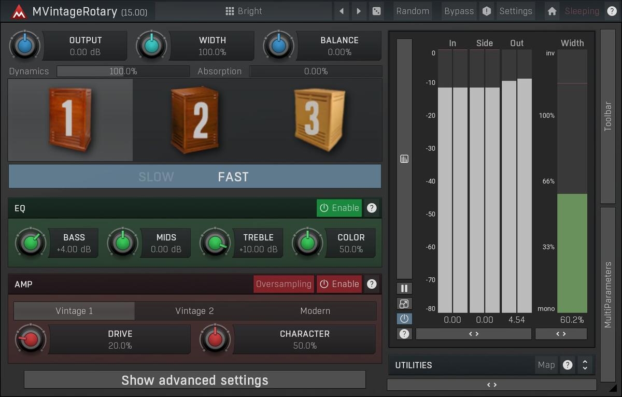Toggle the AMP Enable button

pyautogui.click(x=339, y=284)
